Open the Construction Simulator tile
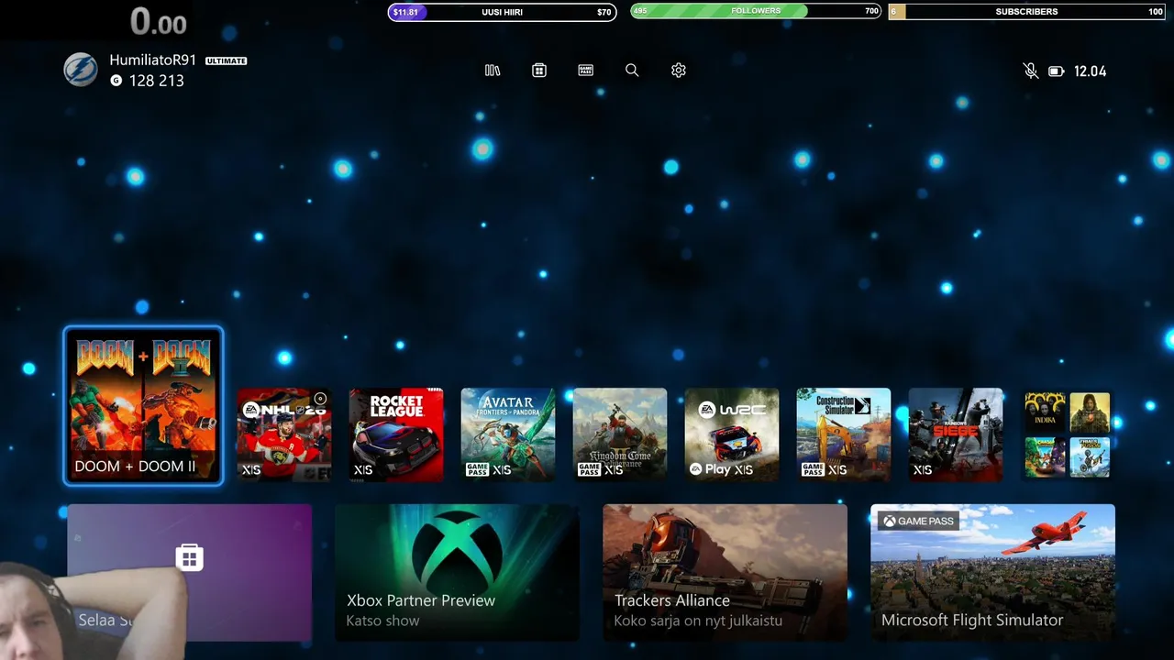 (x=844, y=434)
